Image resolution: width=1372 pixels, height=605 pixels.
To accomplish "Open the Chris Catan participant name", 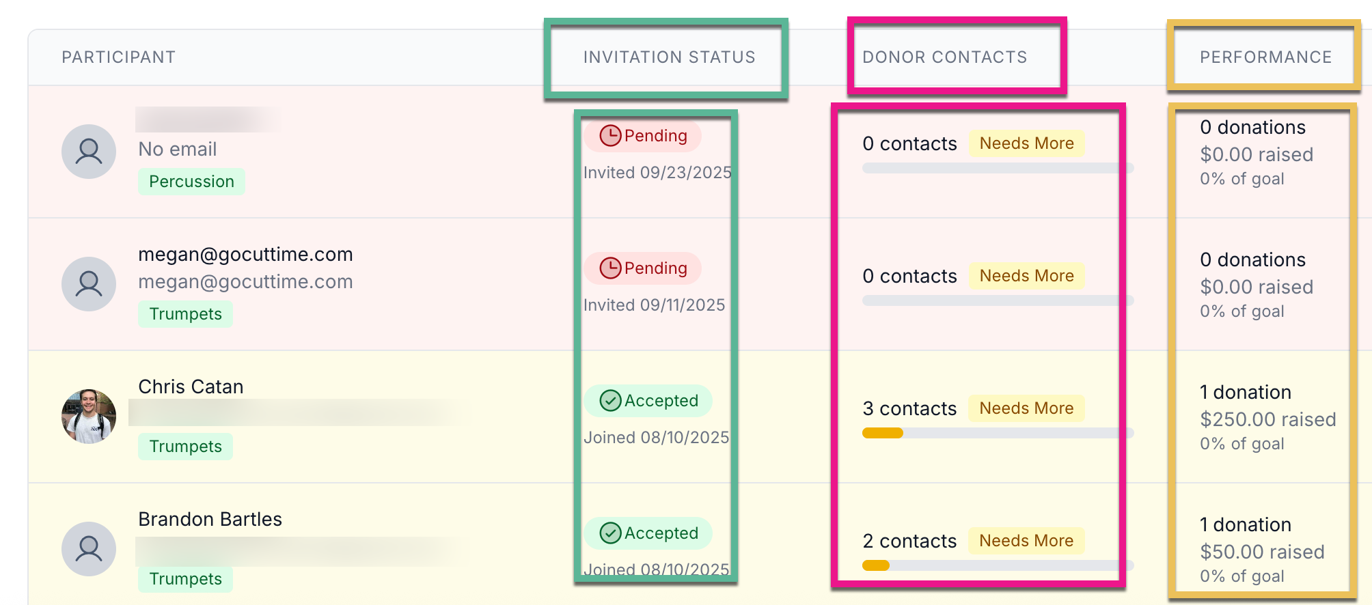I will [191, 387].
